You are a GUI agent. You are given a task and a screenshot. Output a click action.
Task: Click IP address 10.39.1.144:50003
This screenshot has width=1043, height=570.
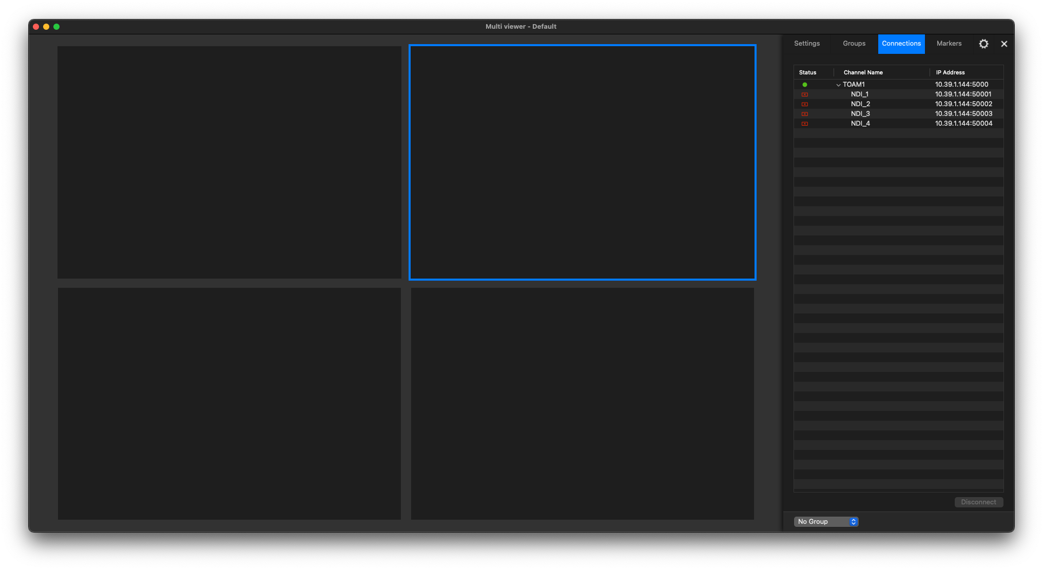click(x=963, y=114)
